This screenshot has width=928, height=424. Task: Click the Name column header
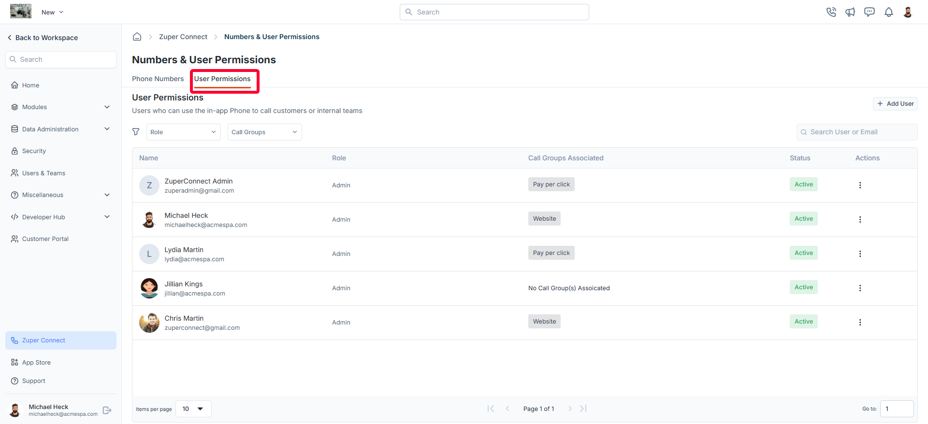pos(149,158)
